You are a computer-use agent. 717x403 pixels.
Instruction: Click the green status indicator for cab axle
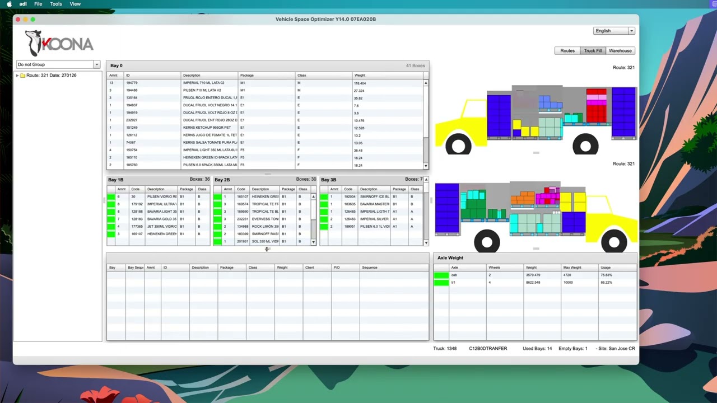[x=441, y=275]
